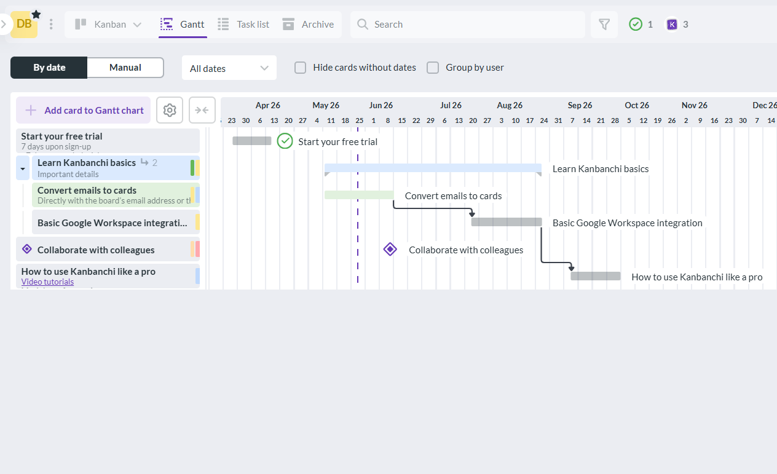This screenshot has height=474, width=777.
Task: Select Learn Kanbanchi basics blue timeline bar
Action: [433, 168]
